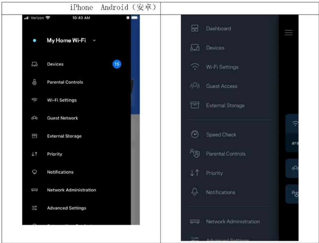Tap Wi-Fi card behind Android menu

[x=292, y=133]
